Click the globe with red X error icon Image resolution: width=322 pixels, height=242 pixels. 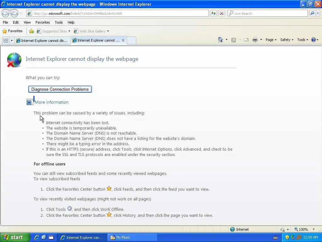click(14, 60)
